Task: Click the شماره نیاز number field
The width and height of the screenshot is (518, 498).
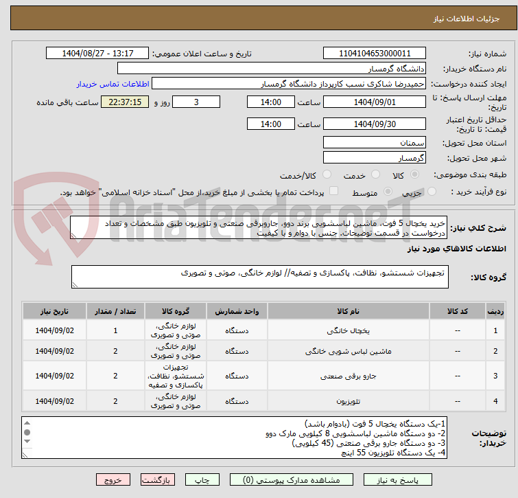Action: [375, 54]
